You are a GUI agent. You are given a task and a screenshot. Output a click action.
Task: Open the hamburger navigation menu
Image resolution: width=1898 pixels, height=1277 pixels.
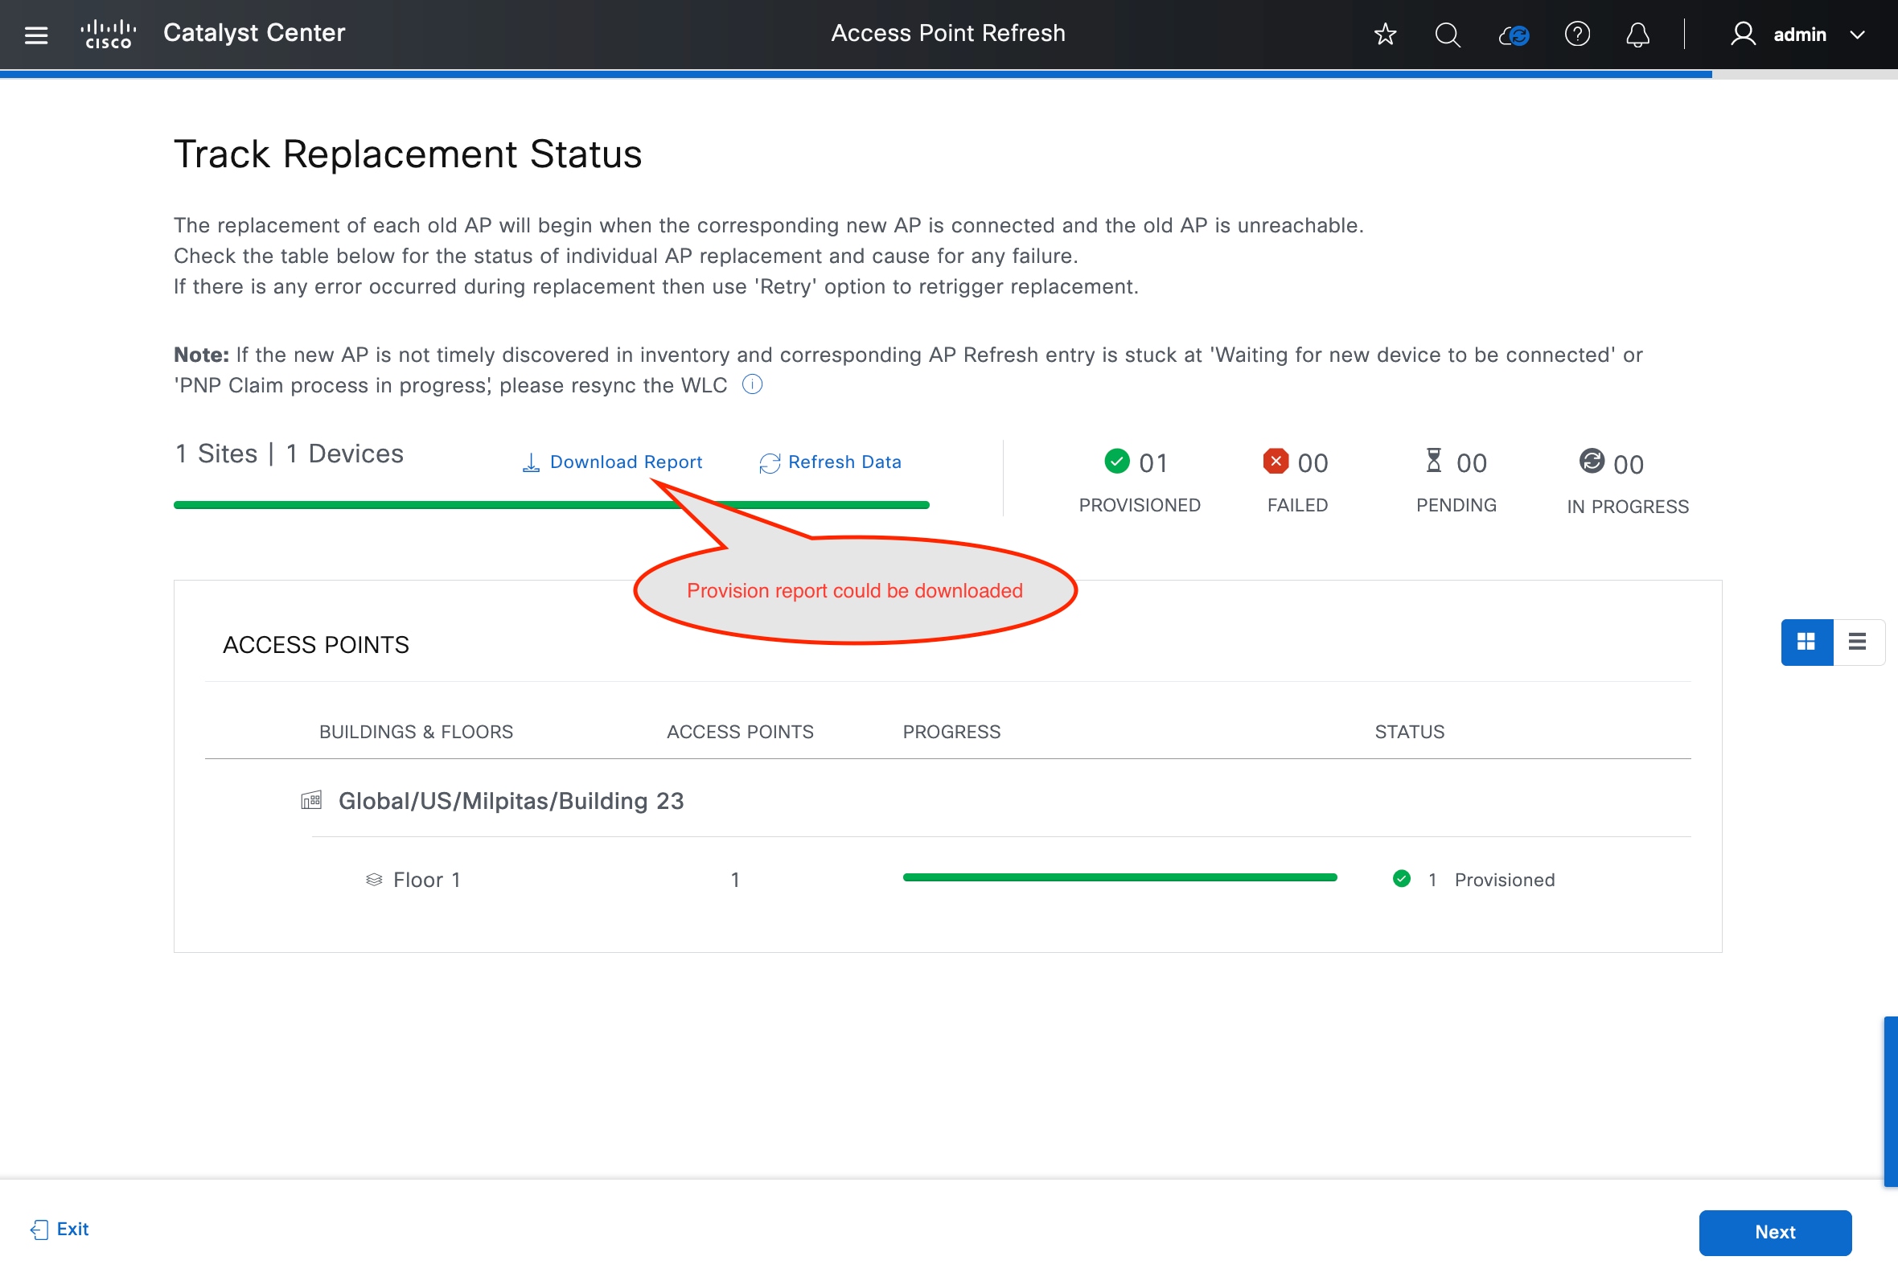coord(36,35)
